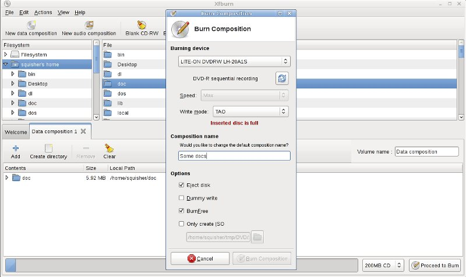The image size is (466, 277).
Task: Click the Add files plus icon
Action: [16, 148]
